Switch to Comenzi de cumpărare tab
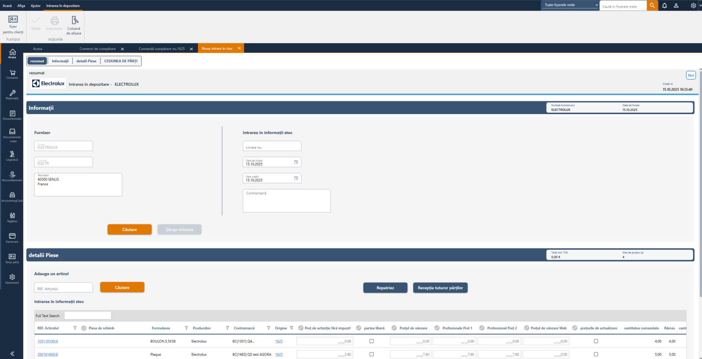This screenshot has width=702, height=359. (x=98, y=49)
